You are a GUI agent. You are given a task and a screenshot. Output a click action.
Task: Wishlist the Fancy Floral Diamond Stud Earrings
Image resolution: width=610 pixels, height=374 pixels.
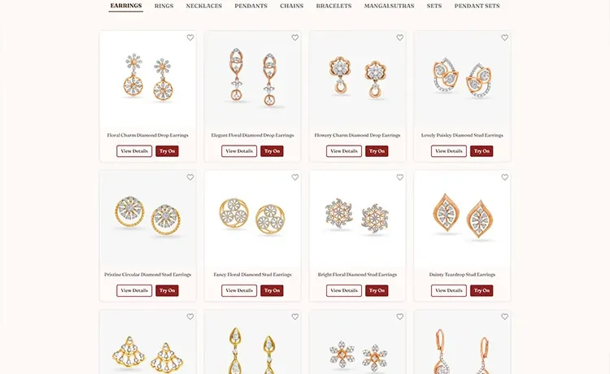coord(295,177)
